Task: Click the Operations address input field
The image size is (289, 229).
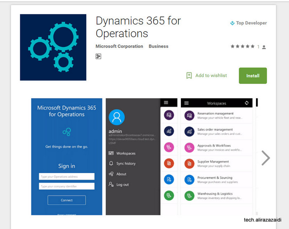Action: tap(66, 177)
